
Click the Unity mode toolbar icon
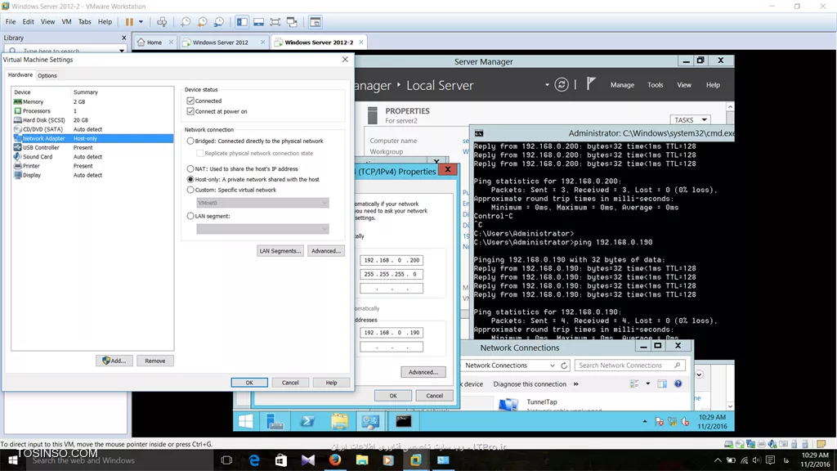(292, 22)
